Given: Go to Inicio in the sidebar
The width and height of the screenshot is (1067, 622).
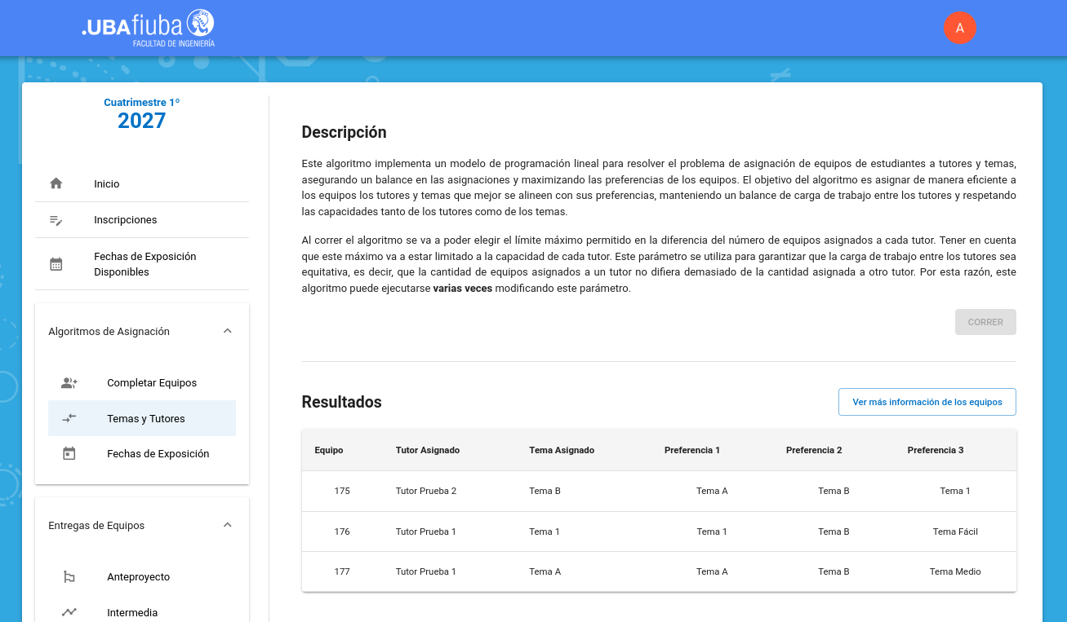Looking at the screenshot, I should (x=107, y=184).
